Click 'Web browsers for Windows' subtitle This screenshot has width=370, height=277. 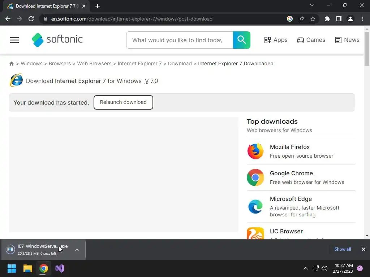[279, 130]
